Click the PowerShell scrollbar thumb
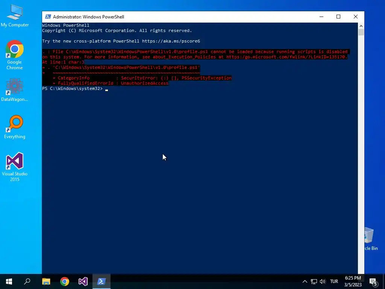Viewport: 385px width, 289px height. pos(361,32)
